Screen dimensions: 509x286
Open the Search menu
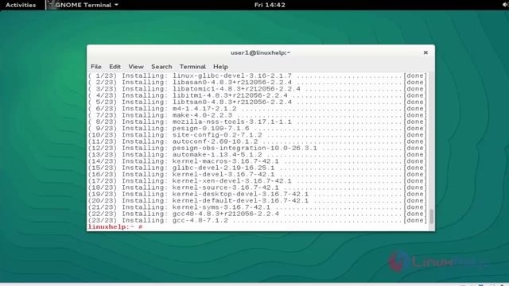[x=161, y=67]
